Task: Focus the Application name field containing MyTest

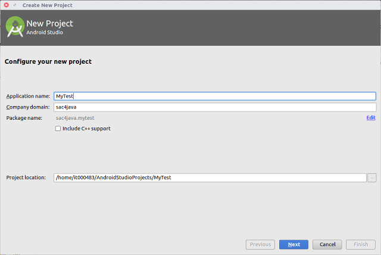Action: [215, 96]
